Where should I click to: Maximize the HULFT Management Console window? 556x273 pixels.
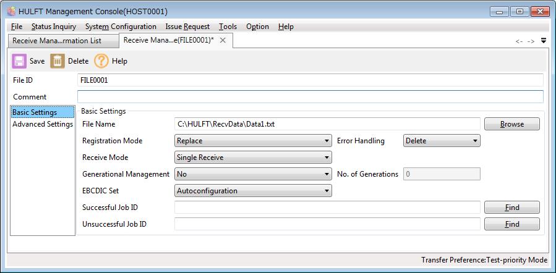click(x=520, y=12)
